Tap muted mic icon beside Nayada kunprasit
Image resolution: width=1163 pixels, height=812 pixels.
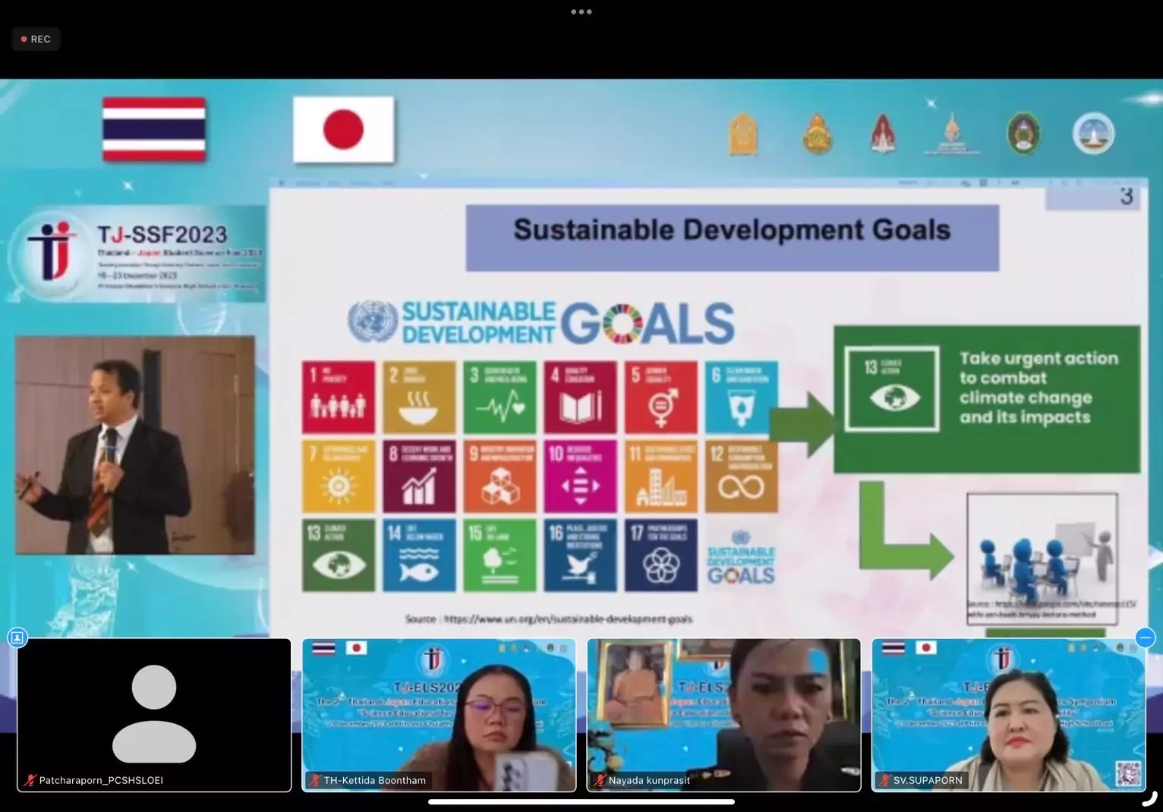click(x=600, y=780)
